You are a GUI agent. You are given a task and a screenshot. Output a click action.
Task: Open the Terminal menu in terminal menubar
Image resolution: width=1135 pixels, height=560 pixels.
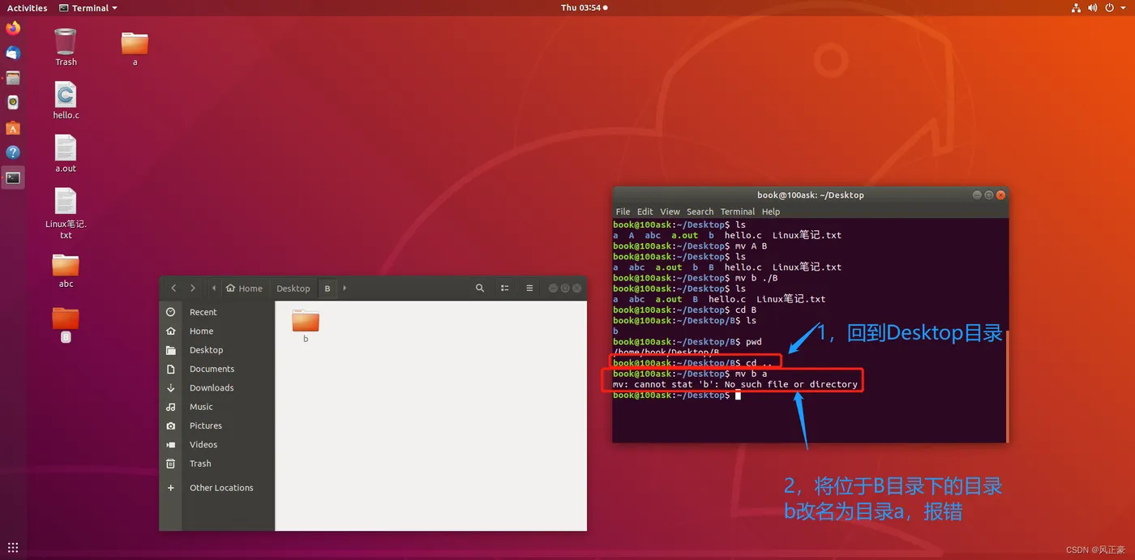point(737,212)
